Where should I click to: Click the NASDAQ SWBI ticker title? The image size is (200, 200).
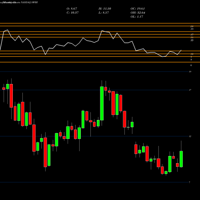(x=29, y=2)
